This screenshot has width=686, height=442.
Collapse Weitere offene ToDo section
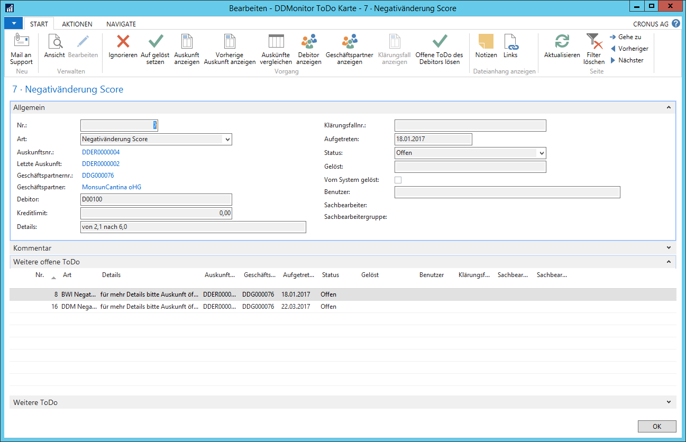click(x=669, y=262)
